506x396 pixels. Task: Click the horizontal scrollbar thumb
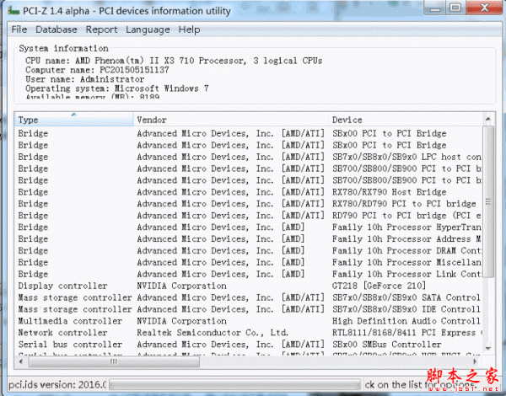(x=114, y=361)
